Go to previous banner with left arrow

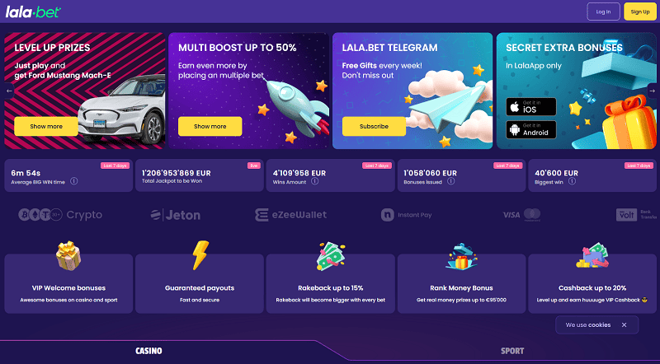[9, 91]
